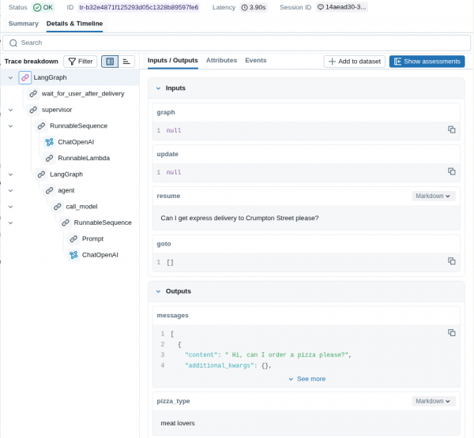Switch to tree view layout

click(x=110, y=62)
